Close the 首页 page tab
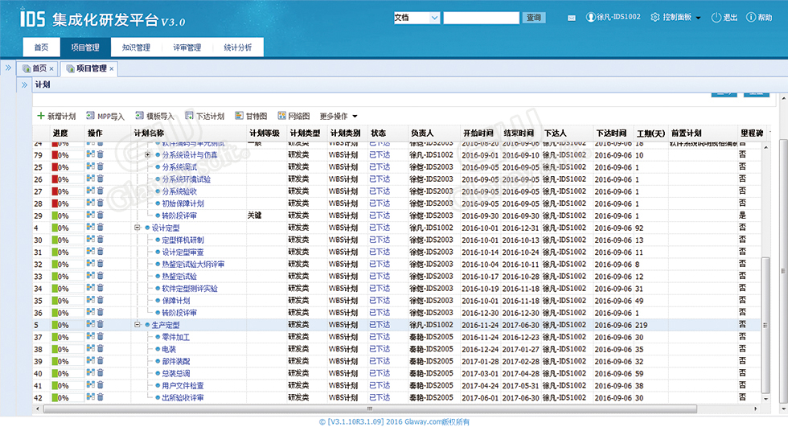This screenshot has width=788, height=427. click(x=51, y=69)
